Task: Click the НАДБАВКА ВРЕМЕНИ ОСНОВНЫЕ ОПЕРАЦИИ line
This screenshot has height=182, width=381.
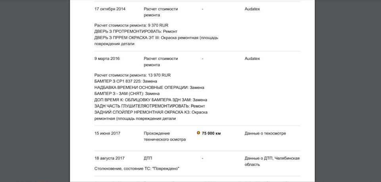Action: 149,87
